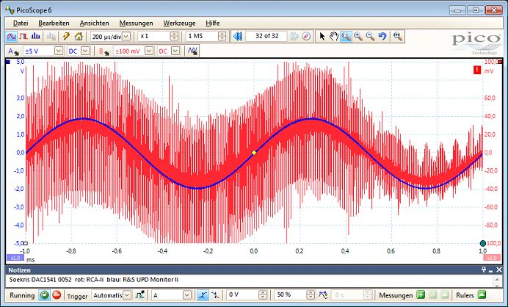Adjust pre-trigger 50 % spinner
This screenshot has width=508, height=307.
(x=311, y=295)
